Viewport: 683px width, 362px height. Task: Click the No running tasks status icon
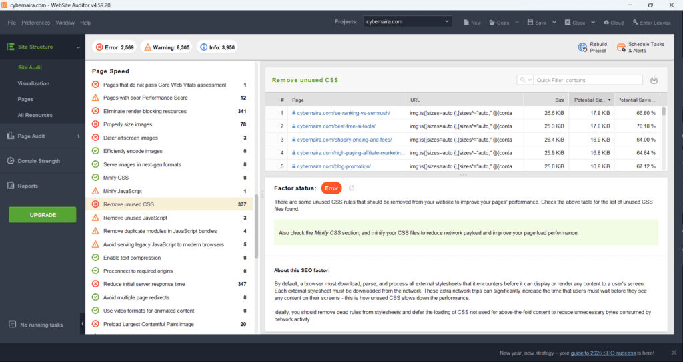pos(12,325)
